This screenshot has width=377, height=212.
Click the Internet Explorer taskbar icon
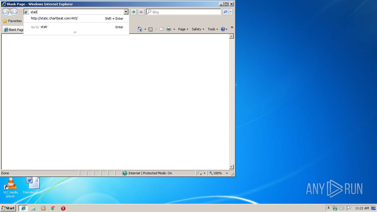23,208
